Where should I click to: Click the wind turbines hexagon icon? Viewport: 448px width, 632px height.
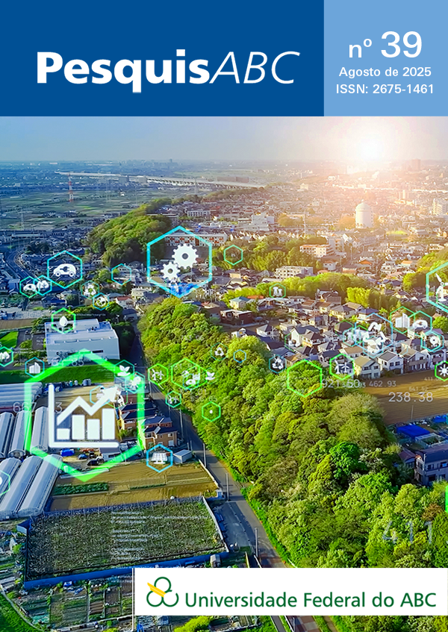tap(342, 366)
